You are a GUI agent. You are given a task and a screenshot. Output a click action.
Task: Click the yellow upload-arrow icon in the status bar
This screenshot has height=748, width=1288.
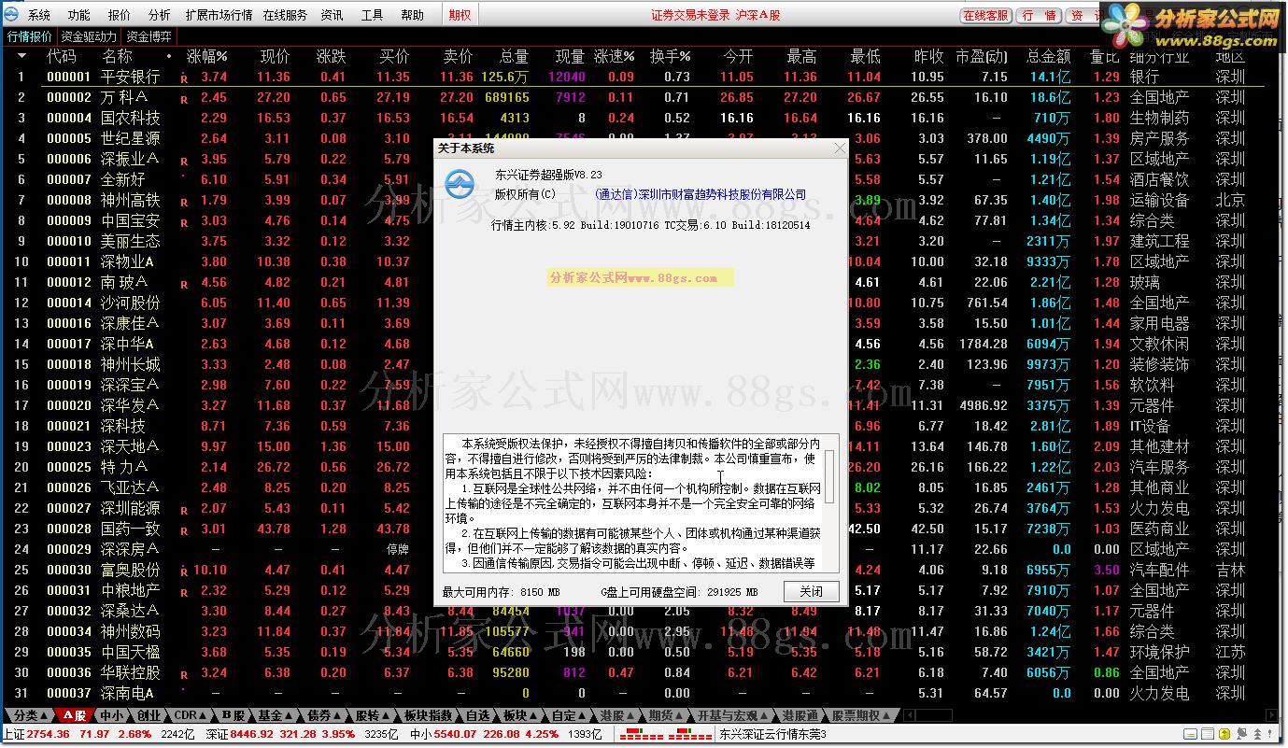pos(1224,734)
